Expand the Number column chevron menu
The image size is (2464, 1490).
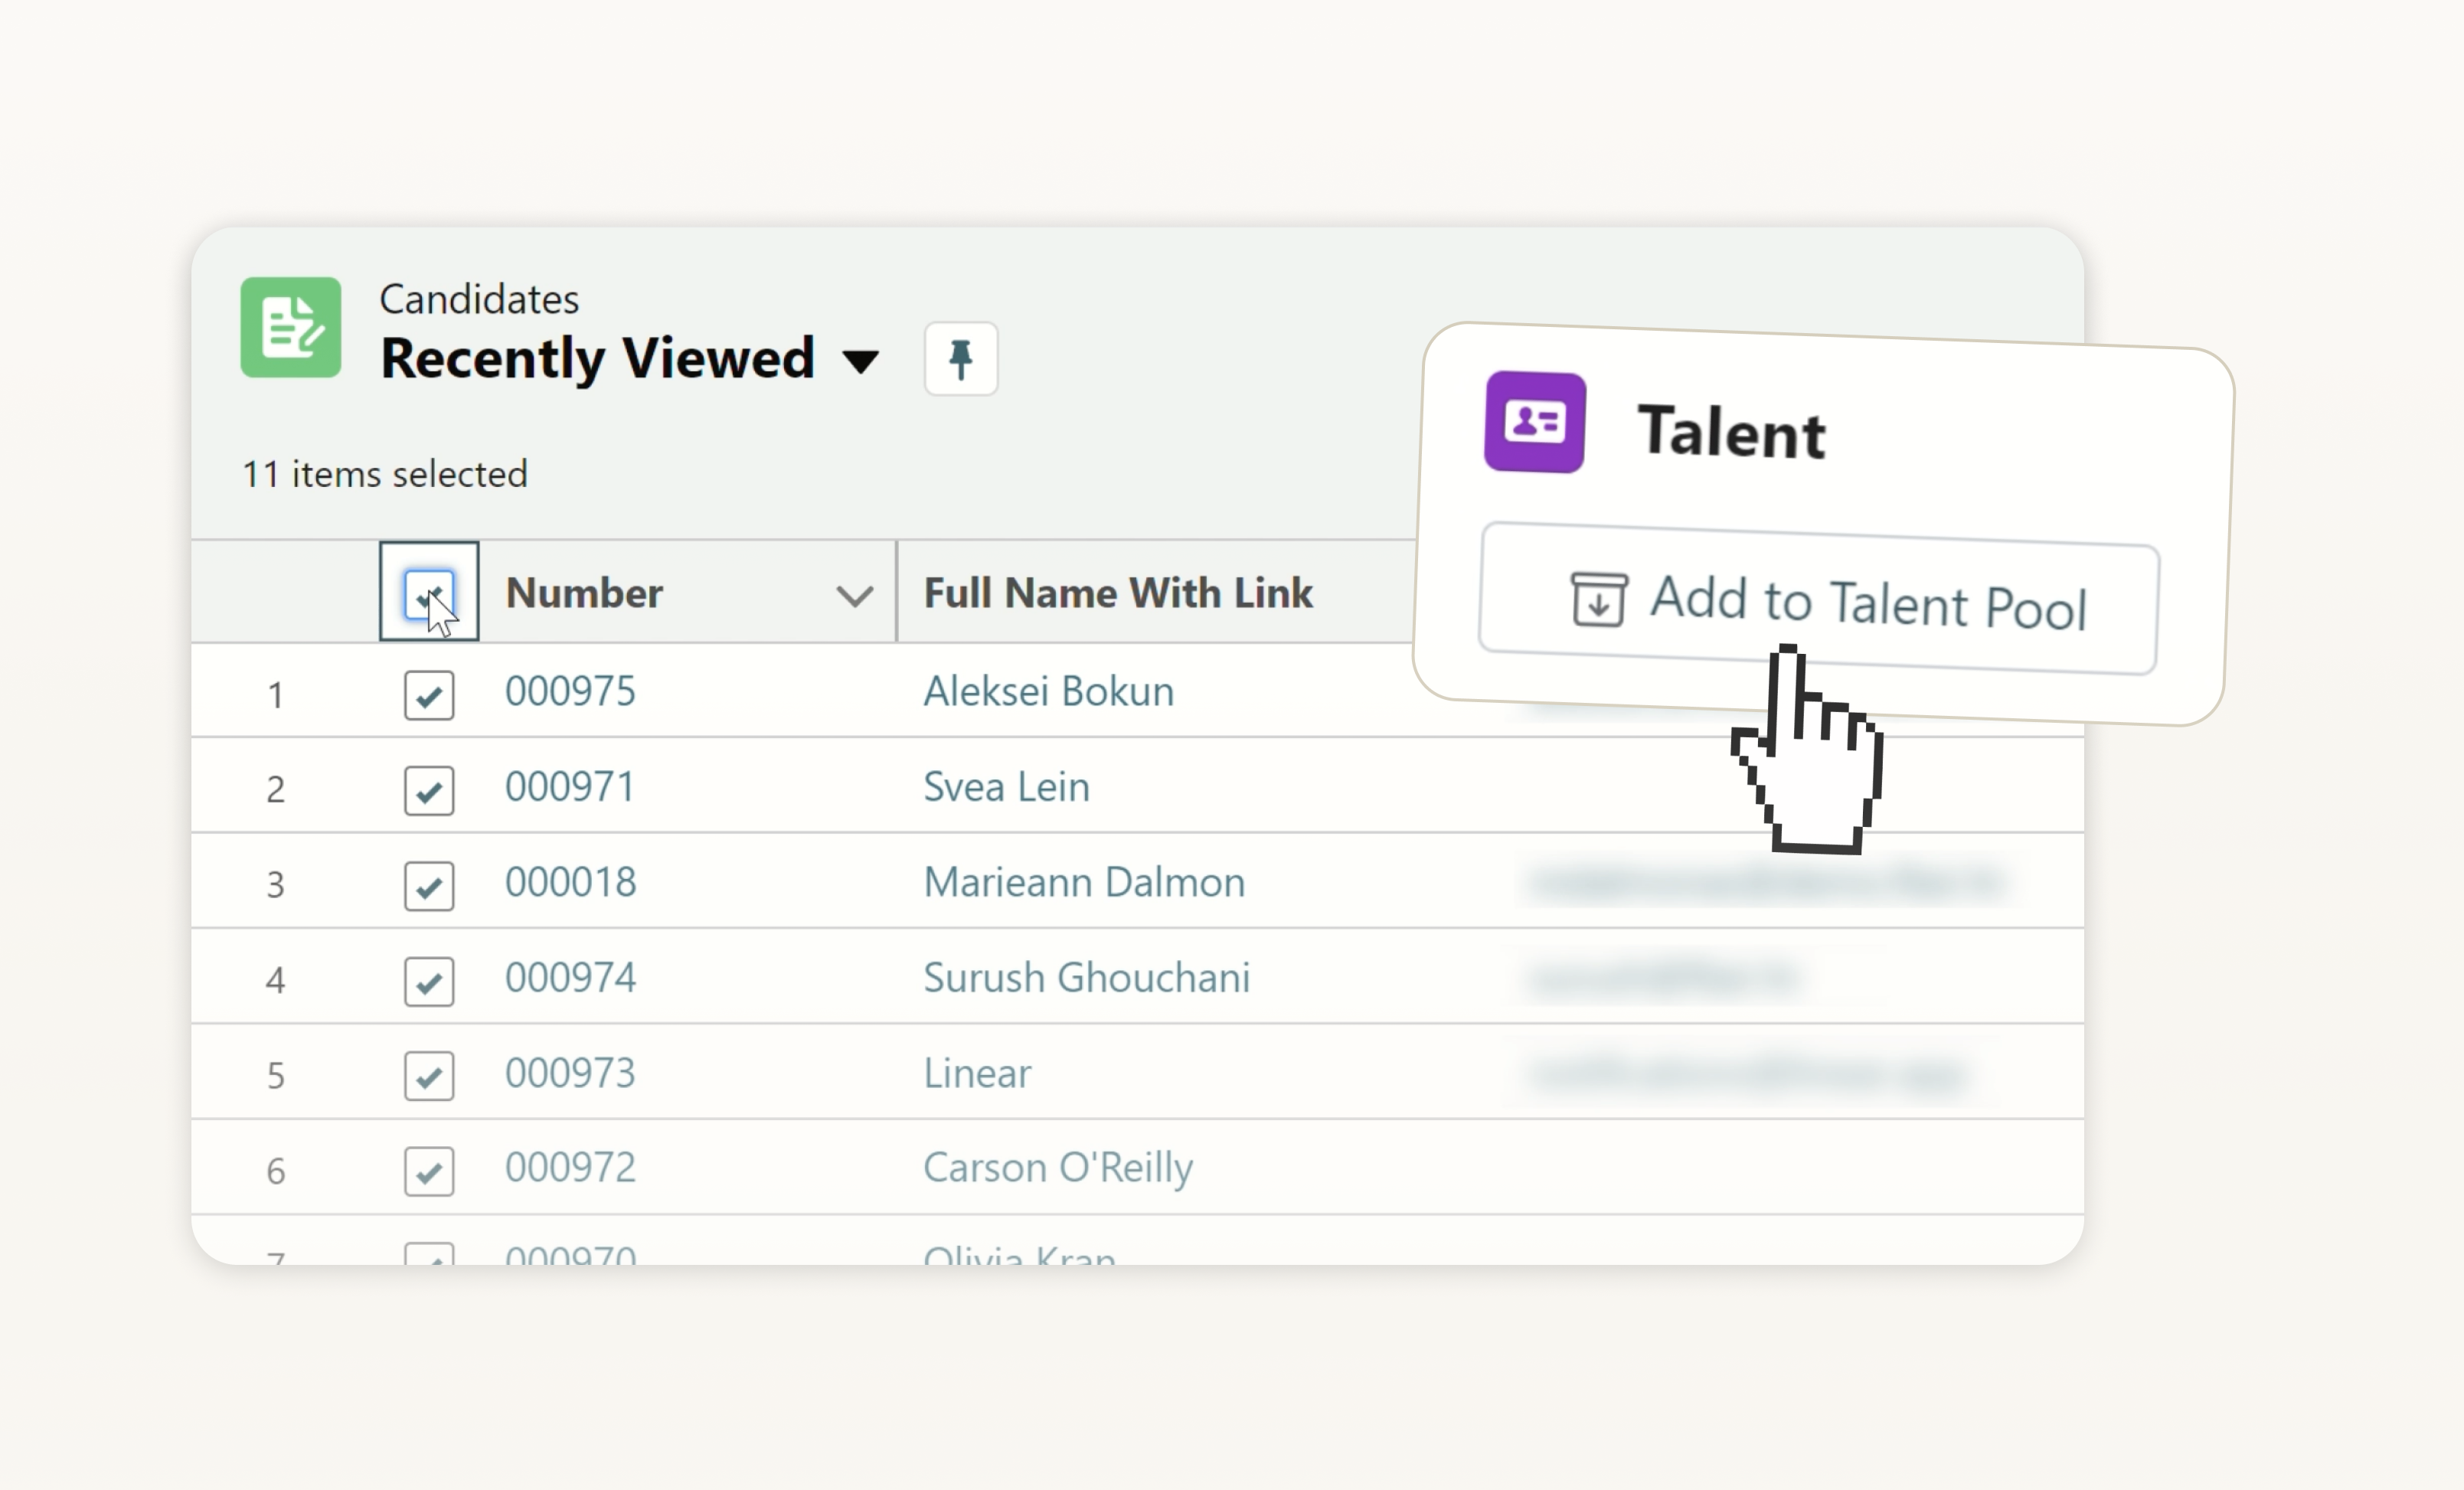tap(854, 596)
